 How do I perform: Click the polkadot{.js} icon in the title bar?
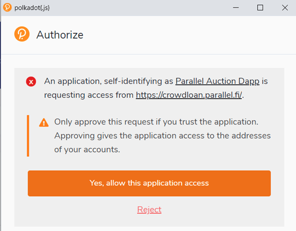click(7, 7)
